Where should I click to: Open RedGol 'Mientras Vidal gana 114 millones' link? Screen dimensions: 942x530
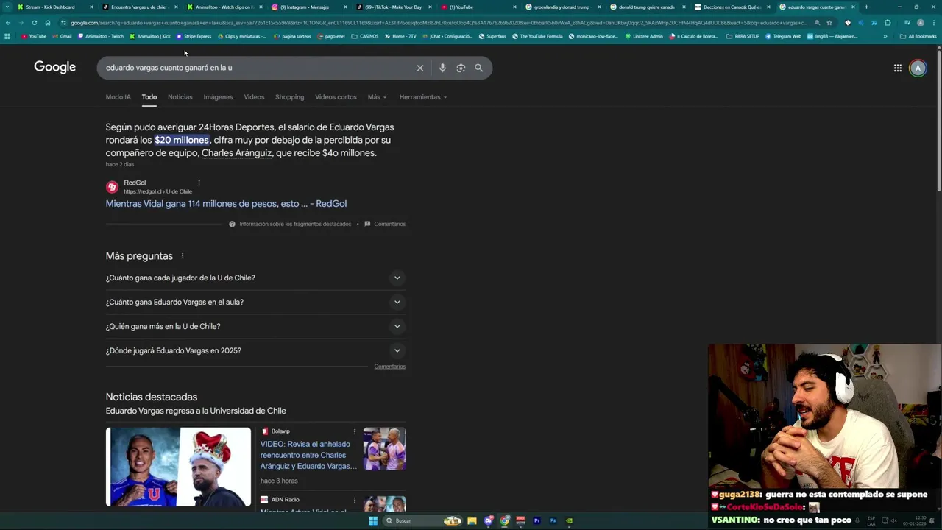pyautogui.click(x=226, y=204)
